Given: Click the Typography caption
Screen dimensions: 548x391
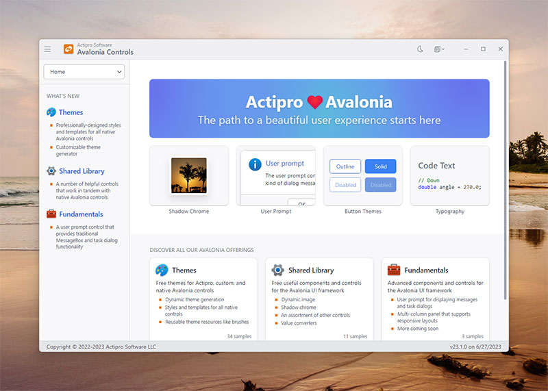Looking at the screenshot, I should click(450, 212).
